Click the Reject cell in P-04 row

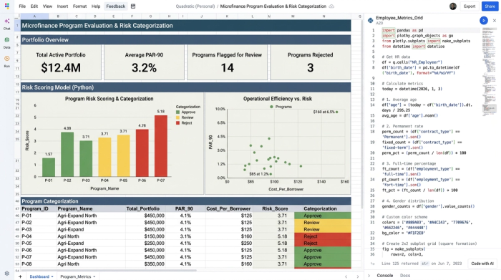[x=322, y=236]
